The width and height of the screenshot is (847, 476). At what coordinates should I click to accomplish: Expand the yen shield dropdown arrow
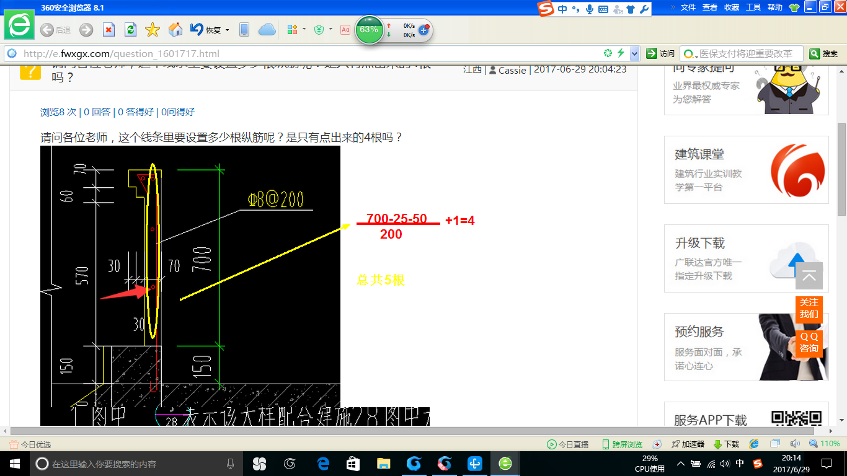pyautogui.click(x=330, y=29)
